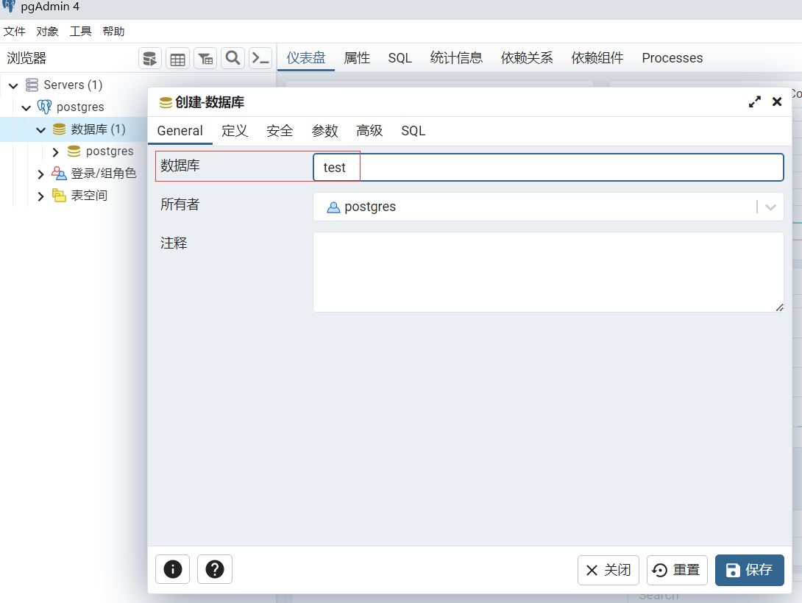Click the 注释 textarea resize handle

click(779, 307)
